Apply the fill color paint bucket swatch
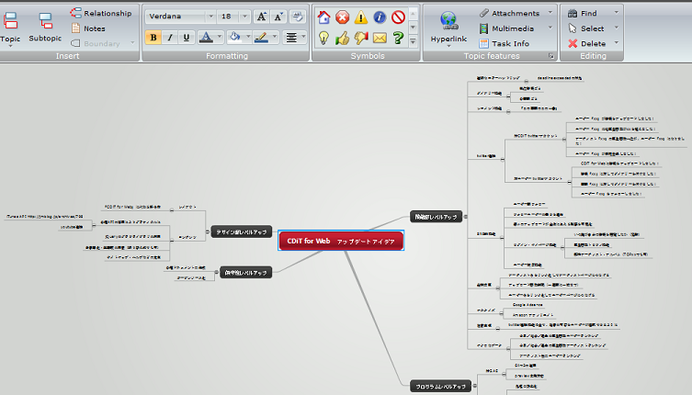The width and height of the screenshot is (692, 395). [x=235, y=38]
